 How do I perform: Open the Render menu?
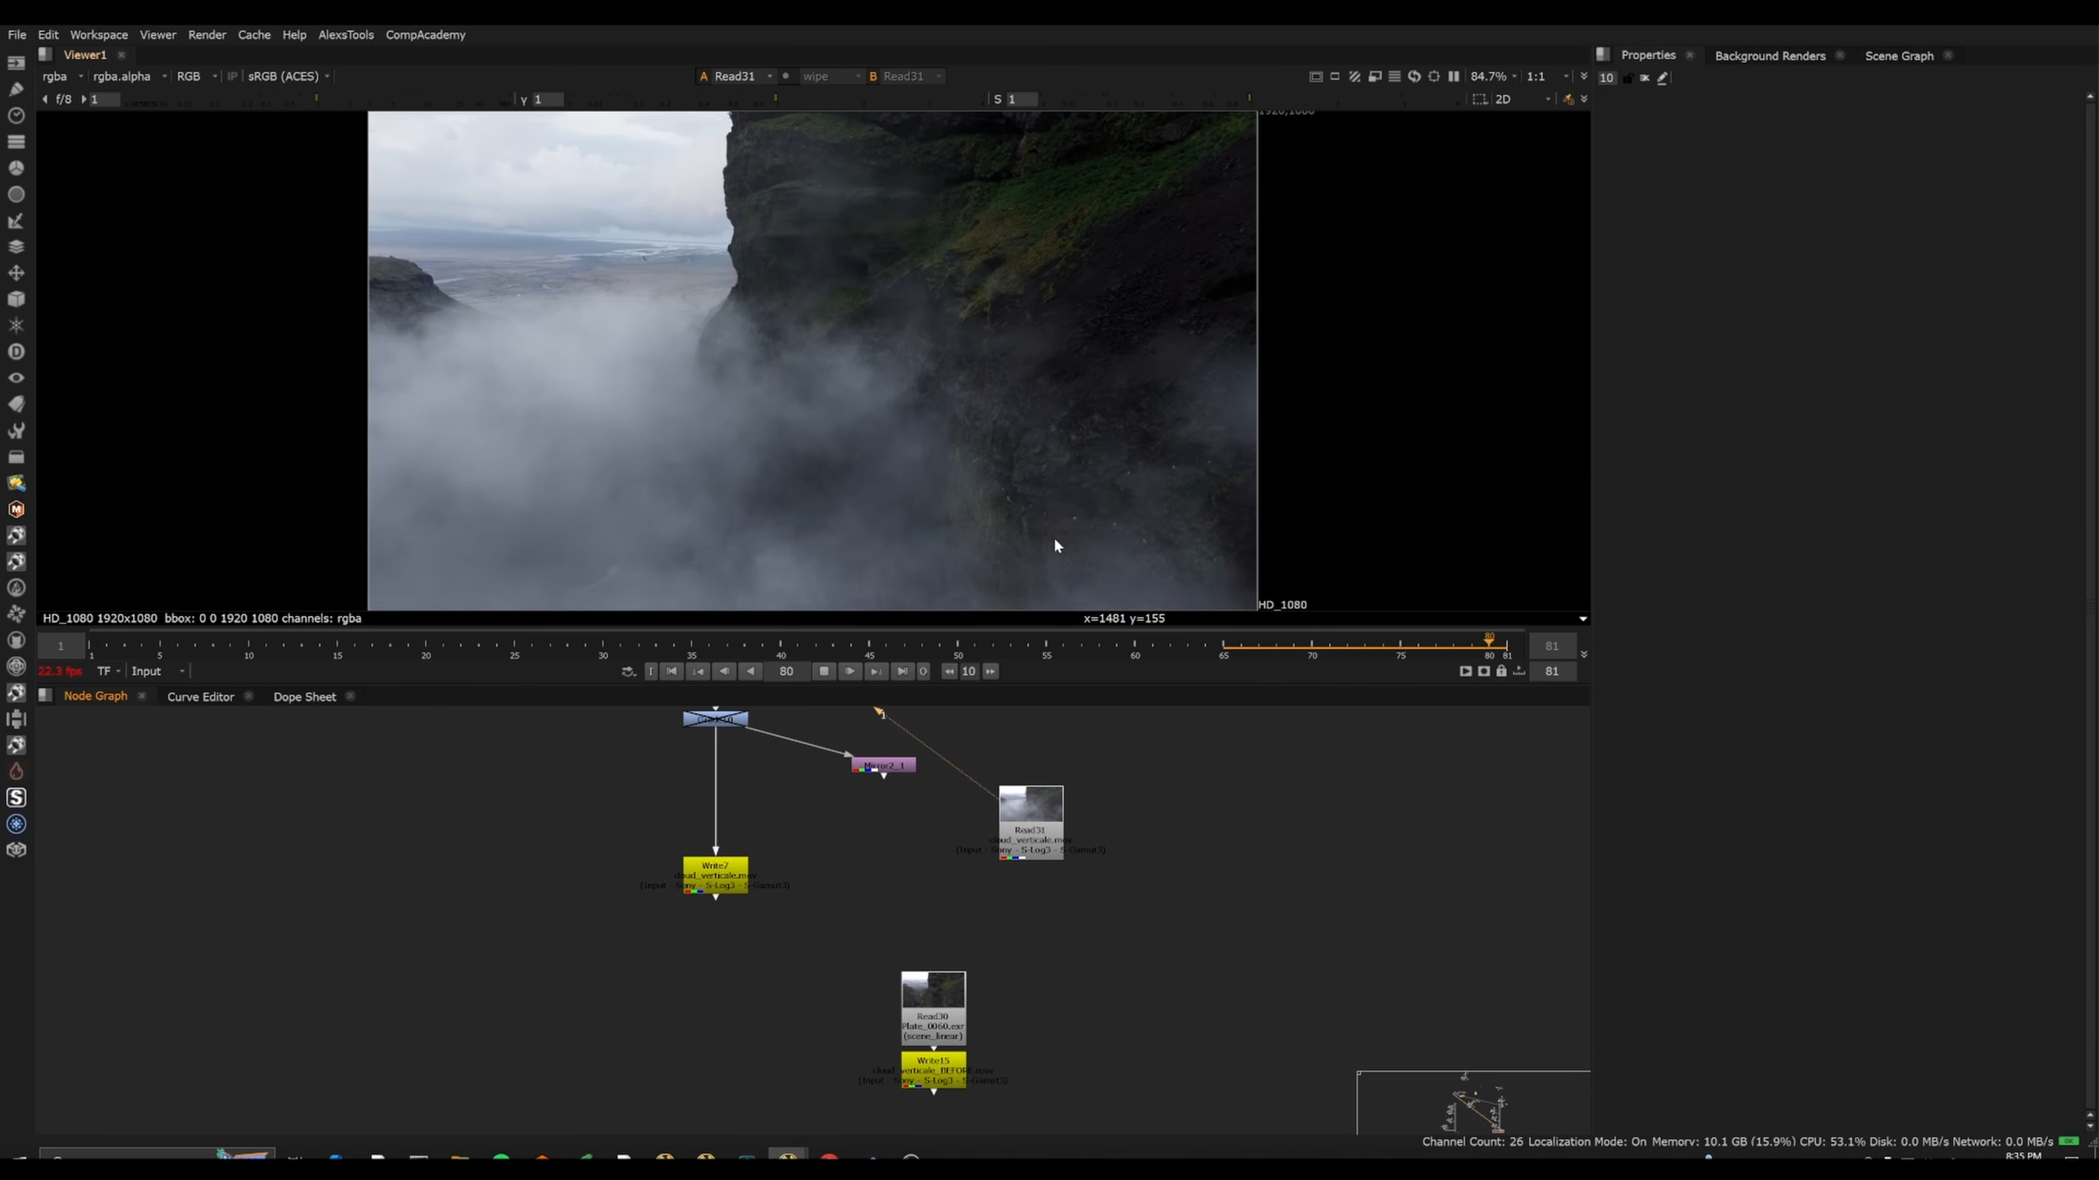point(207,34)
